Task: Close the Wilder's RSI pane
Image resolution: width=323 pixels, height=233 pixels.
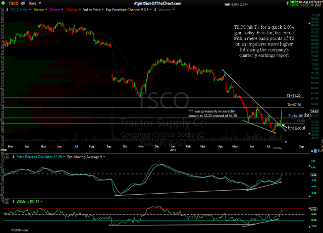Action: tap(7, 202)
